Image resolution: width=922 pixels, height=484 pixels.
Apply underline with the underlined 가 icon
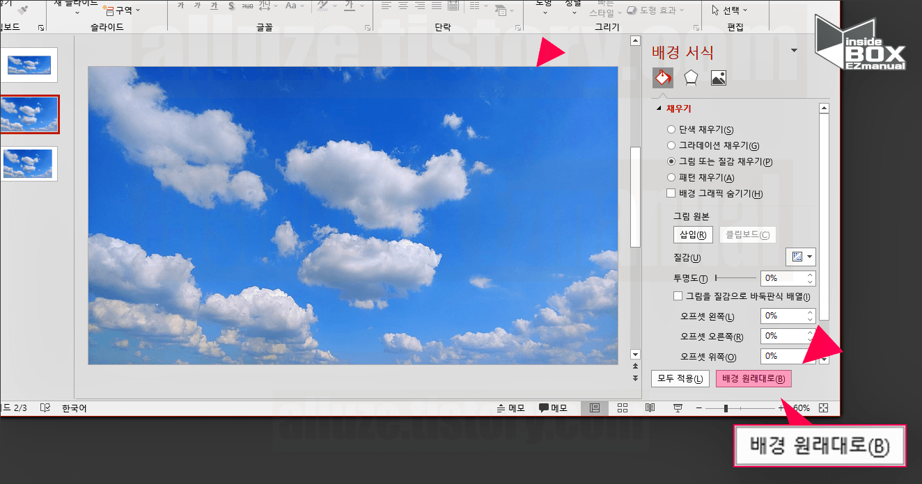(214, 6)
